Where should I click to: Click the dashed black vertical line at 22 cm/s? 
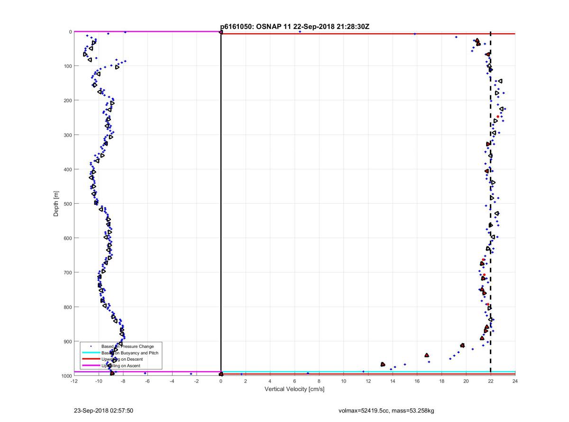pos(490,204)
